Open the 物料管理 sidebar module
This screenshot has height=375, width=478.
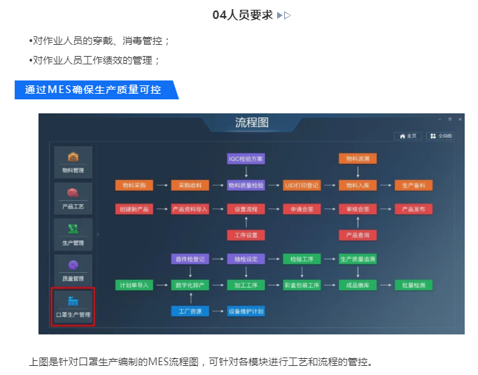tap(73, 162)
